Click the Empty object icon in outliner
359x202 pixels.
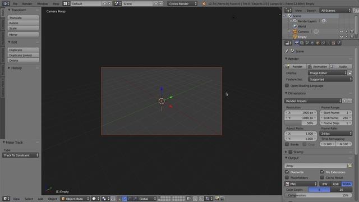coord(295,37)
